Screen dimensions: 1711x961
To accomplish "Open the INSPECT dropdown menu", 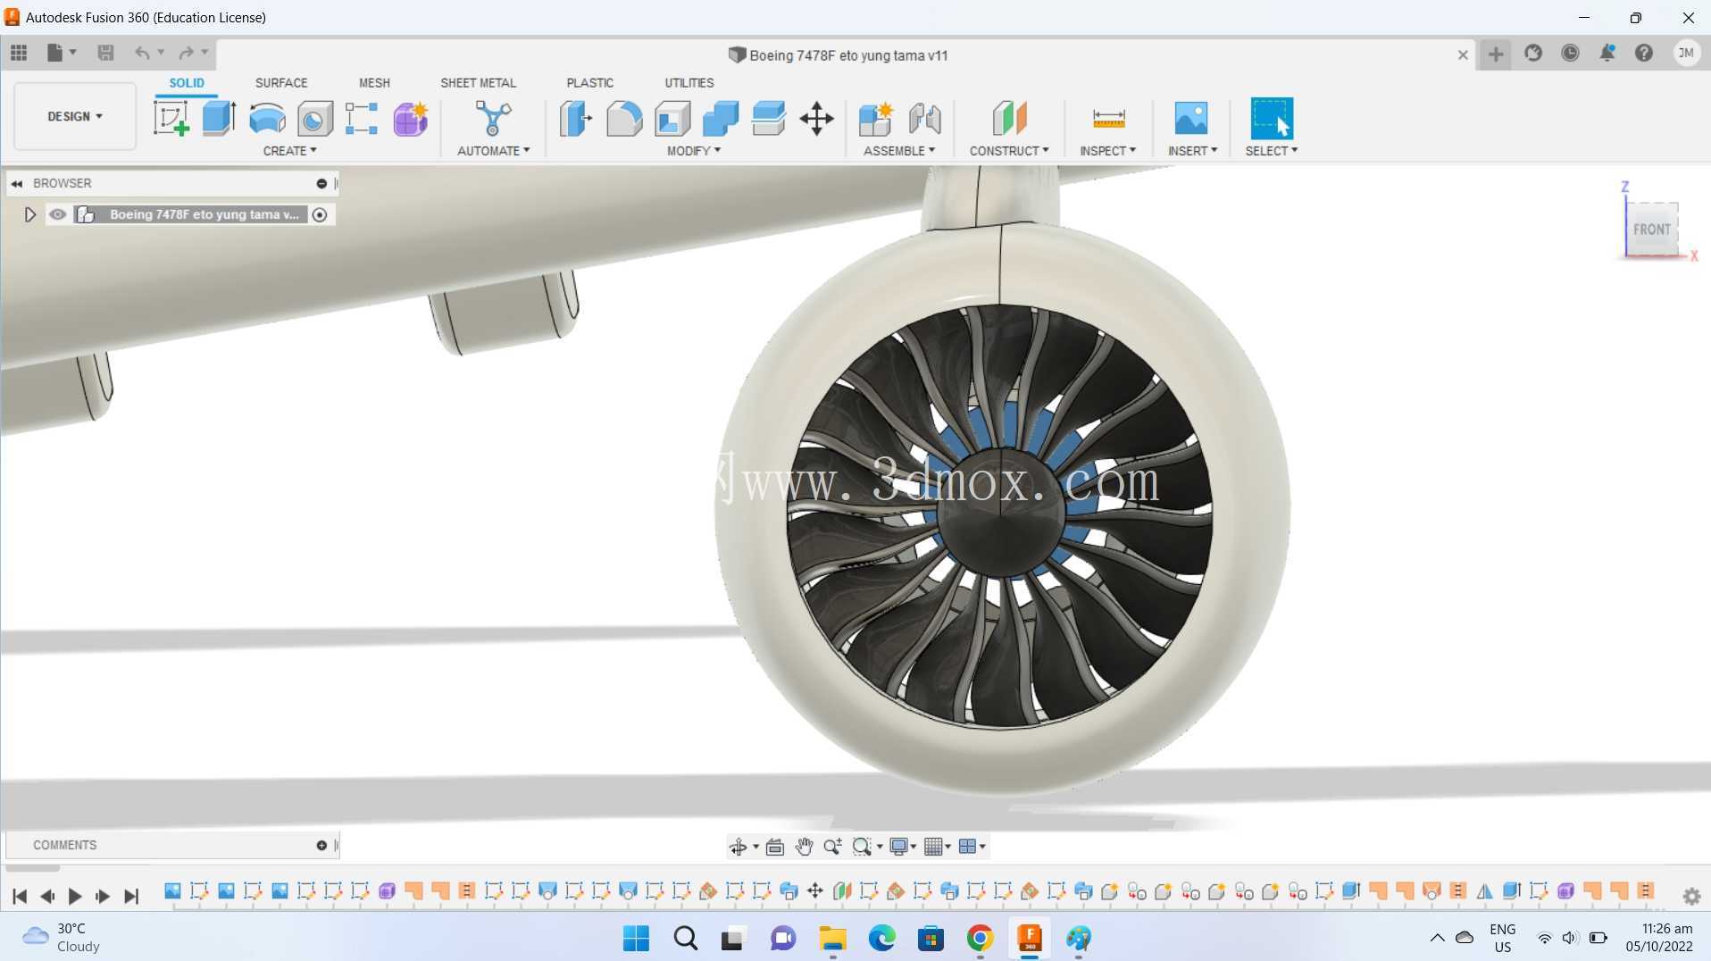I will click(x=1107, y=151).
